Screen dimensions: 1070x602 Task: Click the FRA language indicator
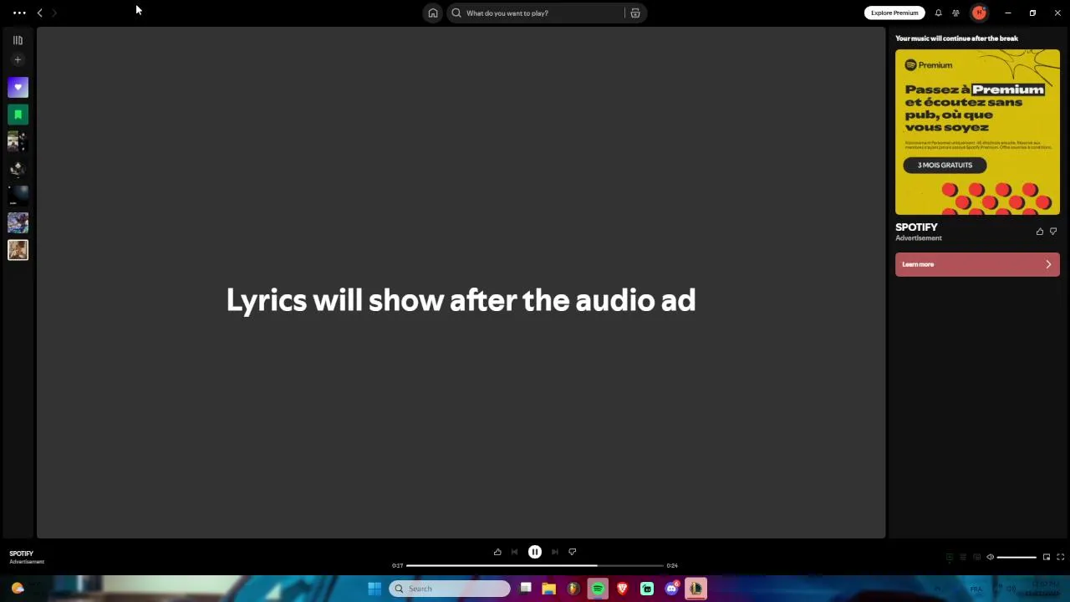click(x=976, y=589)
